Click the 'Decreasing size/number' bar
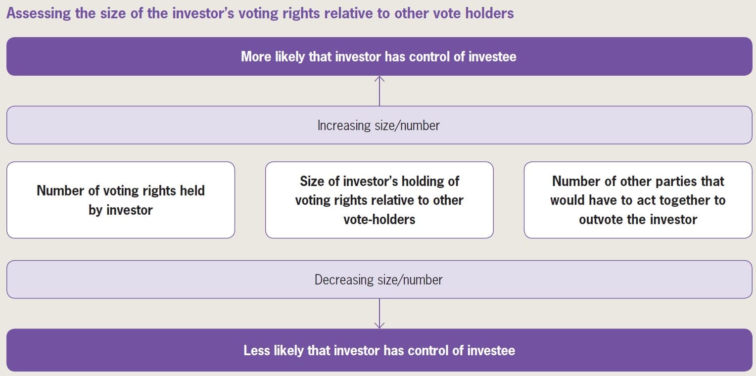This screenshot has width=756, height=376. coord(378,280)
